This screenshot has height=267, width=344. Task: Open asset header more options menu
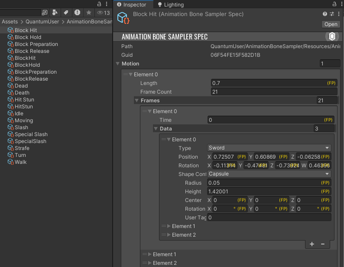click(339, 14)
